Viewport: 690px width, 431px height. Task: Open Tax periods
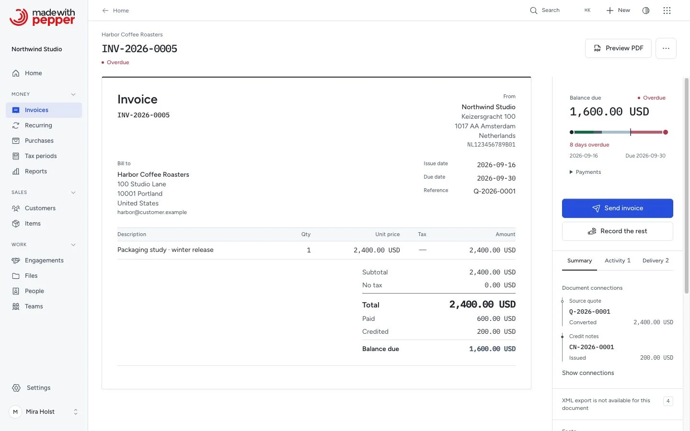[x=44, y=156]
